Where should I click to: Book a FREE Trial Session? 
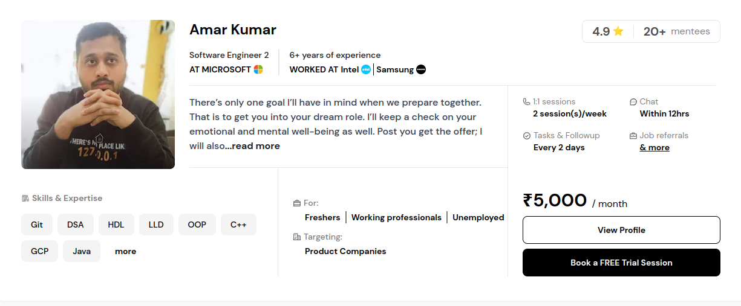[621, 263]
